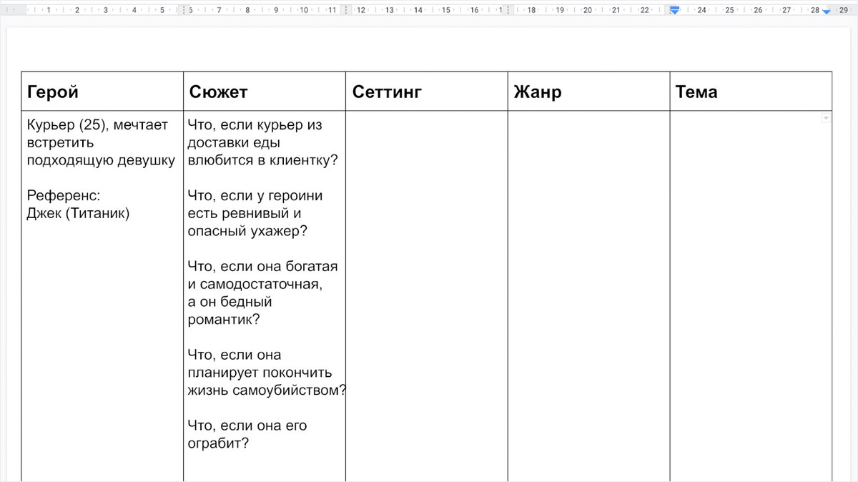Click the column handle between Герой and Сюжет on ruler
This screenshot has height=482, width=858.
pos(184,10)
